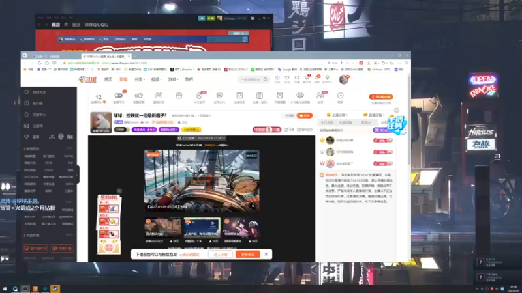Reload the page with the refresh icon
Image resolution: width=522 pixels, height=293 pixels.
[x=40, y=63]
